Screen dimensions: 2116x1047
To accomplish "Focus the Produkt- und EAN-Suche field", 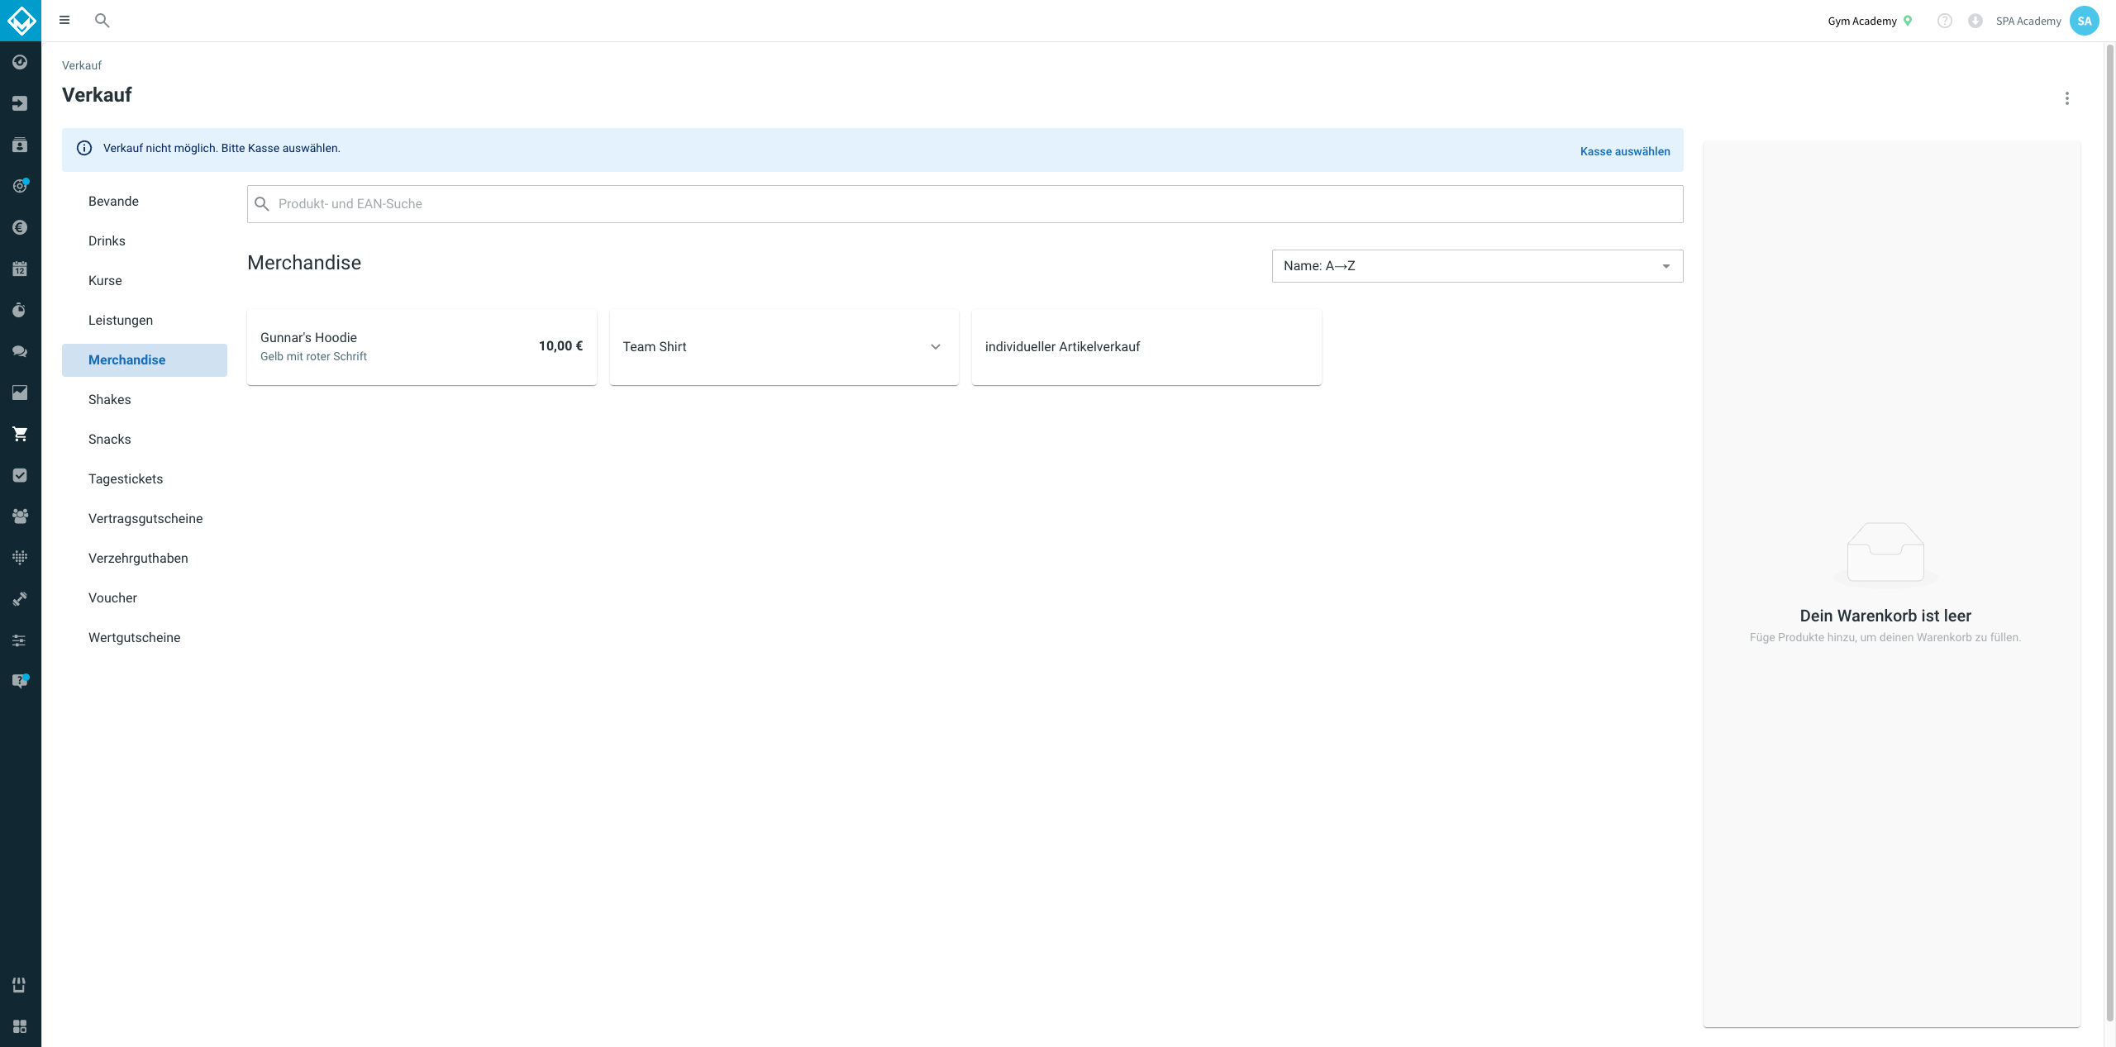I will (965, 204).
